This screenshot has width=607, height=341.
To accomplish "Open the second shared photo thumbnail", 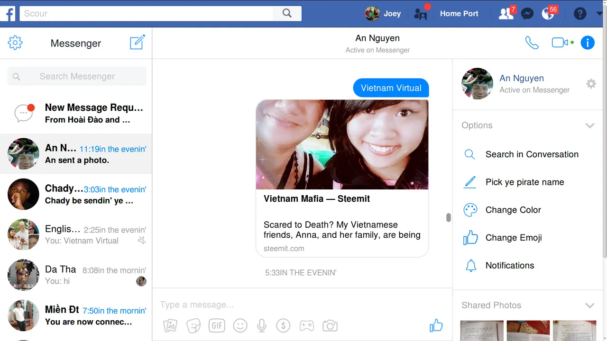I will click(528, 331).
